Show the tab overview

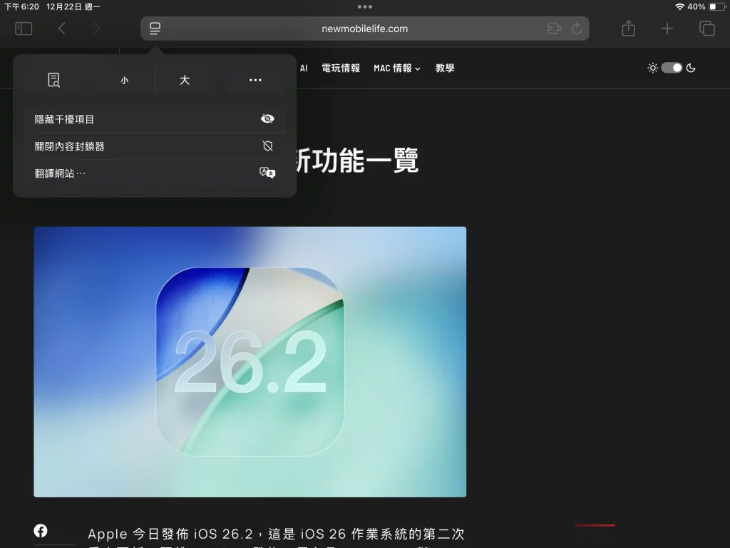[x=706, y=29]
